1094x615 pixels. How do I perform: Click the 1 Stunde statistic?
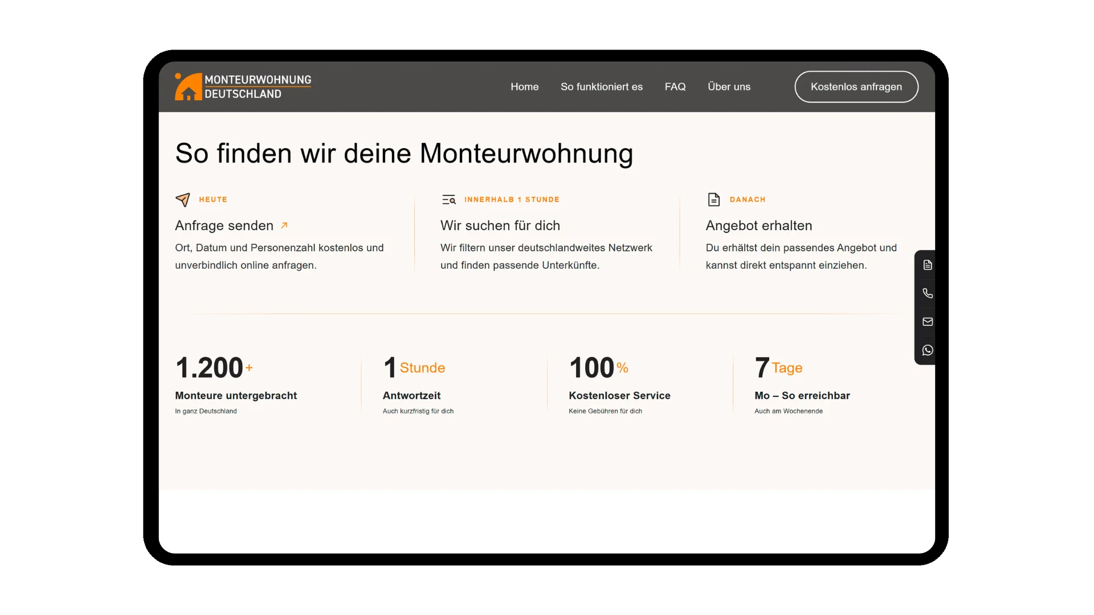point(414,367)
